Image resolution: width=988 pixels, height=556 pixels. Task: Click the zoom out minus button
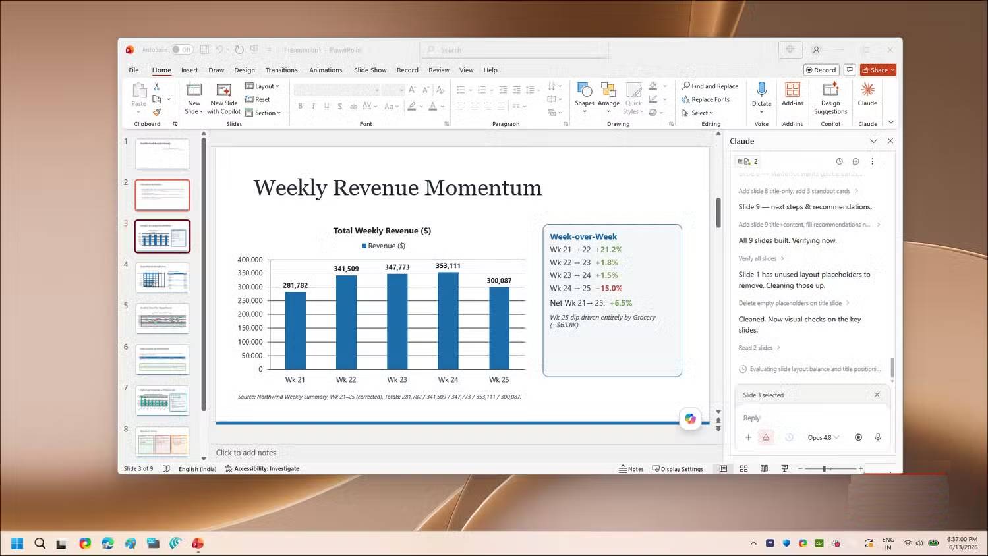(800, 469)
